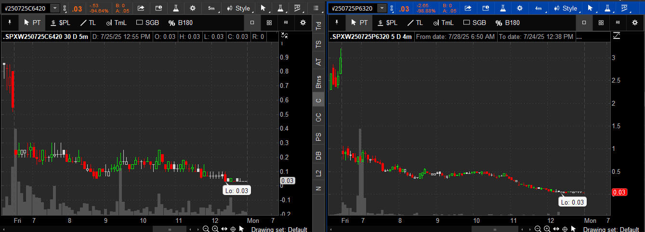This screenshot has height=232, width=645.
Task: Click the zoom in magnifier below the left chart
Action: 215,229
